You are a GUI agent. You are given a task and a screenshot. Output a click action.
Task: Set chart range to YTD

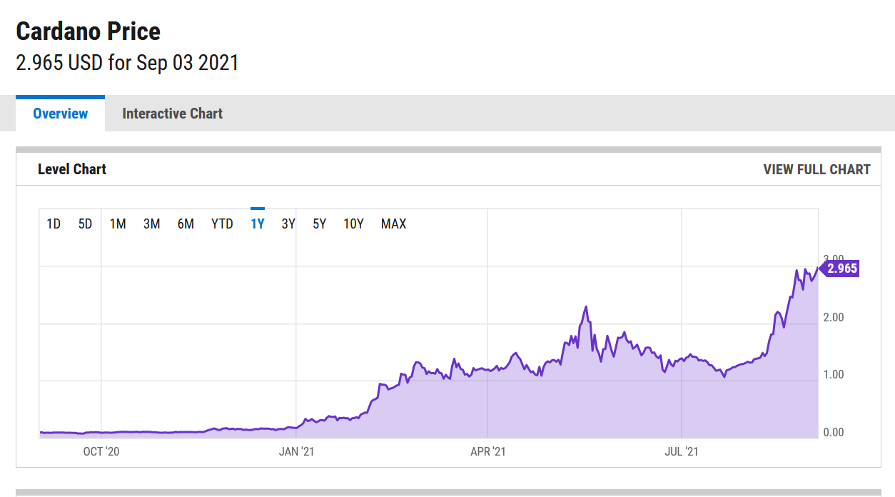[222, 224]
